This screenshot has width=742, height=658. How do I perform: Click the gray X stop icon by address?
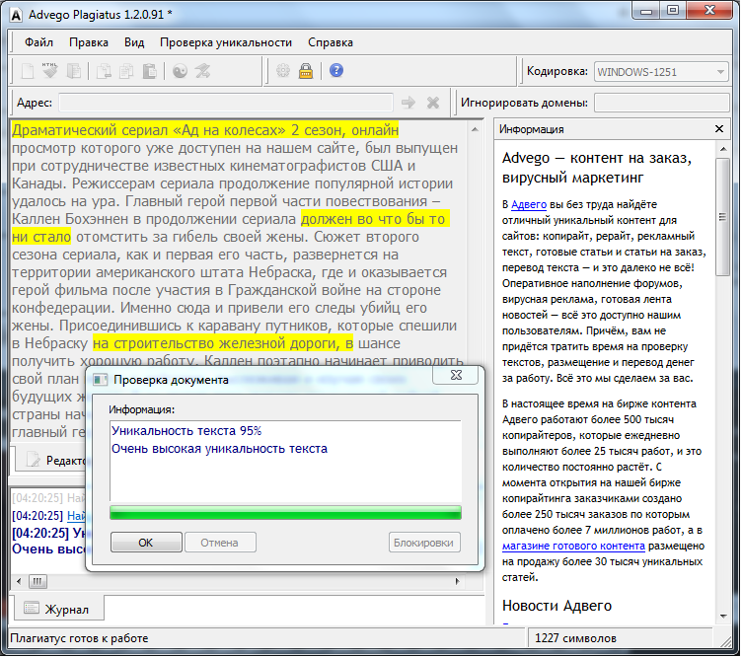click(x=433, y=103)
